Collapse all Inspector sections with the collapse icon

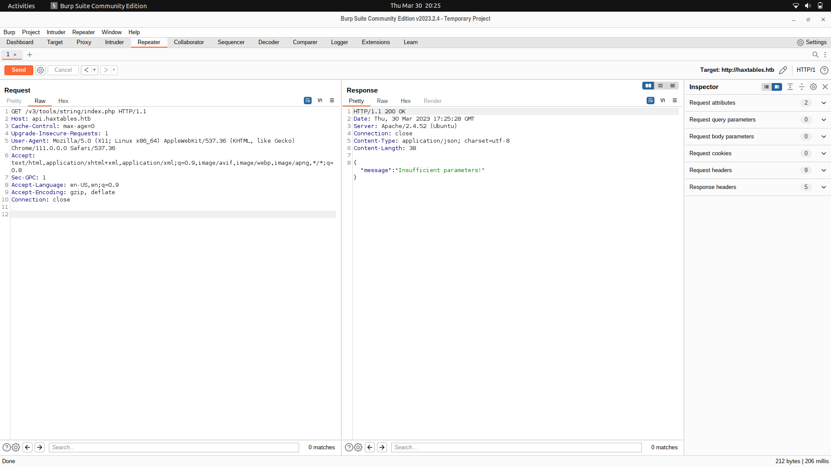pos(802,86)
